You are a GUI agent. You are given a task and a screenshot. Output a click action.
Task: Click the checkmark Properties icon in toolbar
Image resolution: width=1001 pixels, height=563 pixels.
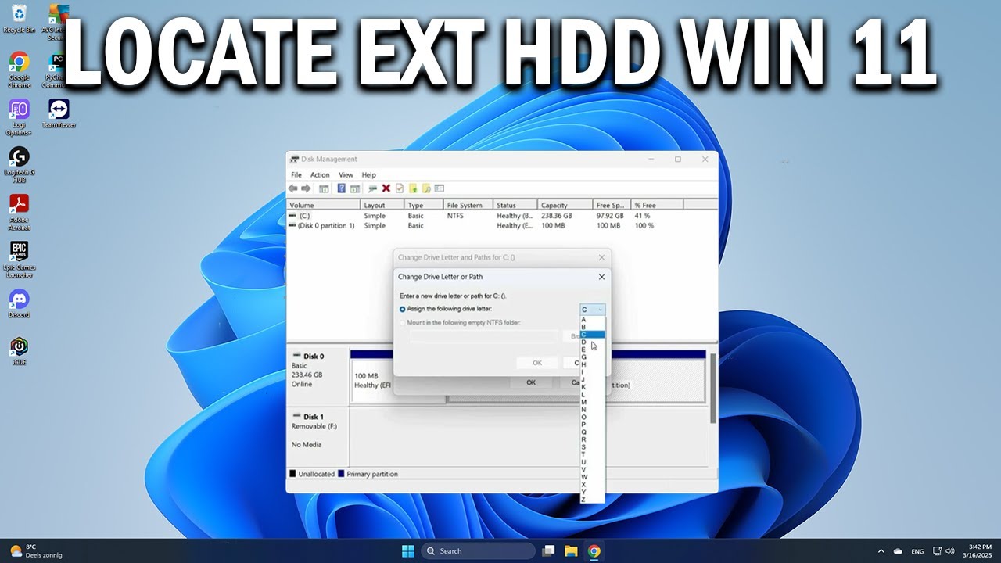pos(400,188)
